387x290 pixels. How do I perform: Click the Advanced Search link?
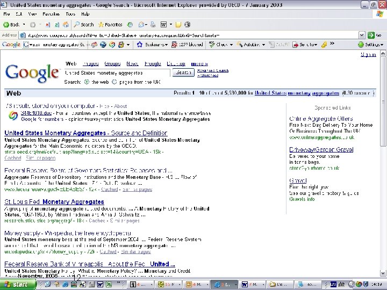pyautogui.click(x=213, y=70)
